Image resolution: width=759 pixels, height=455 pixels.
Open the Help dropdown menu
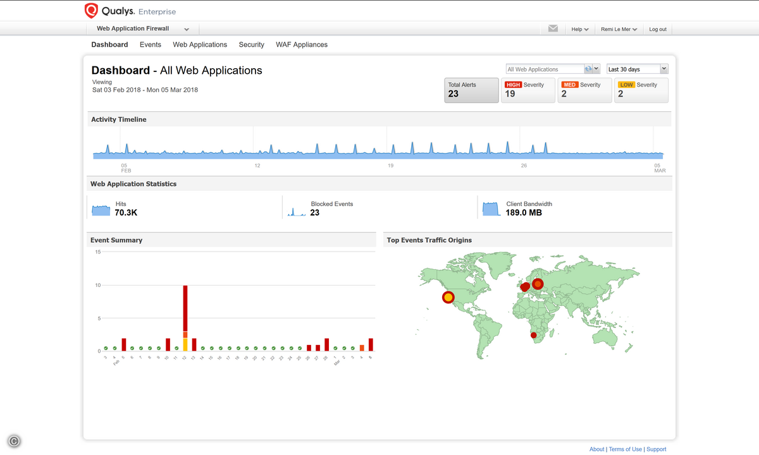(x=580, y=29)
